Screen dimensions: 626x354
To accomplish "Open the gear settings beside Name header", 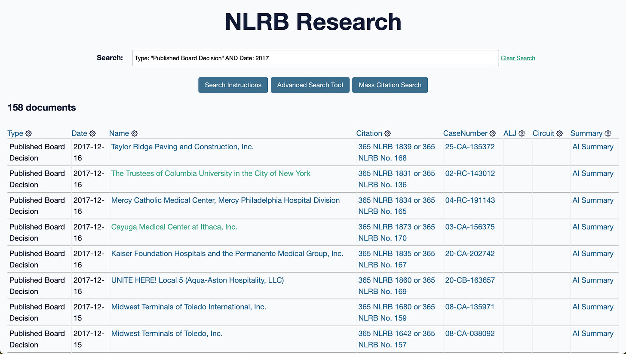I will point(134,133).
